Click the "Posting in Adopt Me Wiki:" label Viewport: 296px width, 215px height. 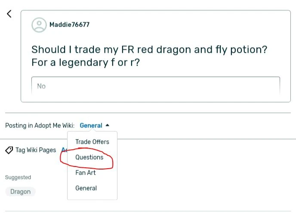40,126
